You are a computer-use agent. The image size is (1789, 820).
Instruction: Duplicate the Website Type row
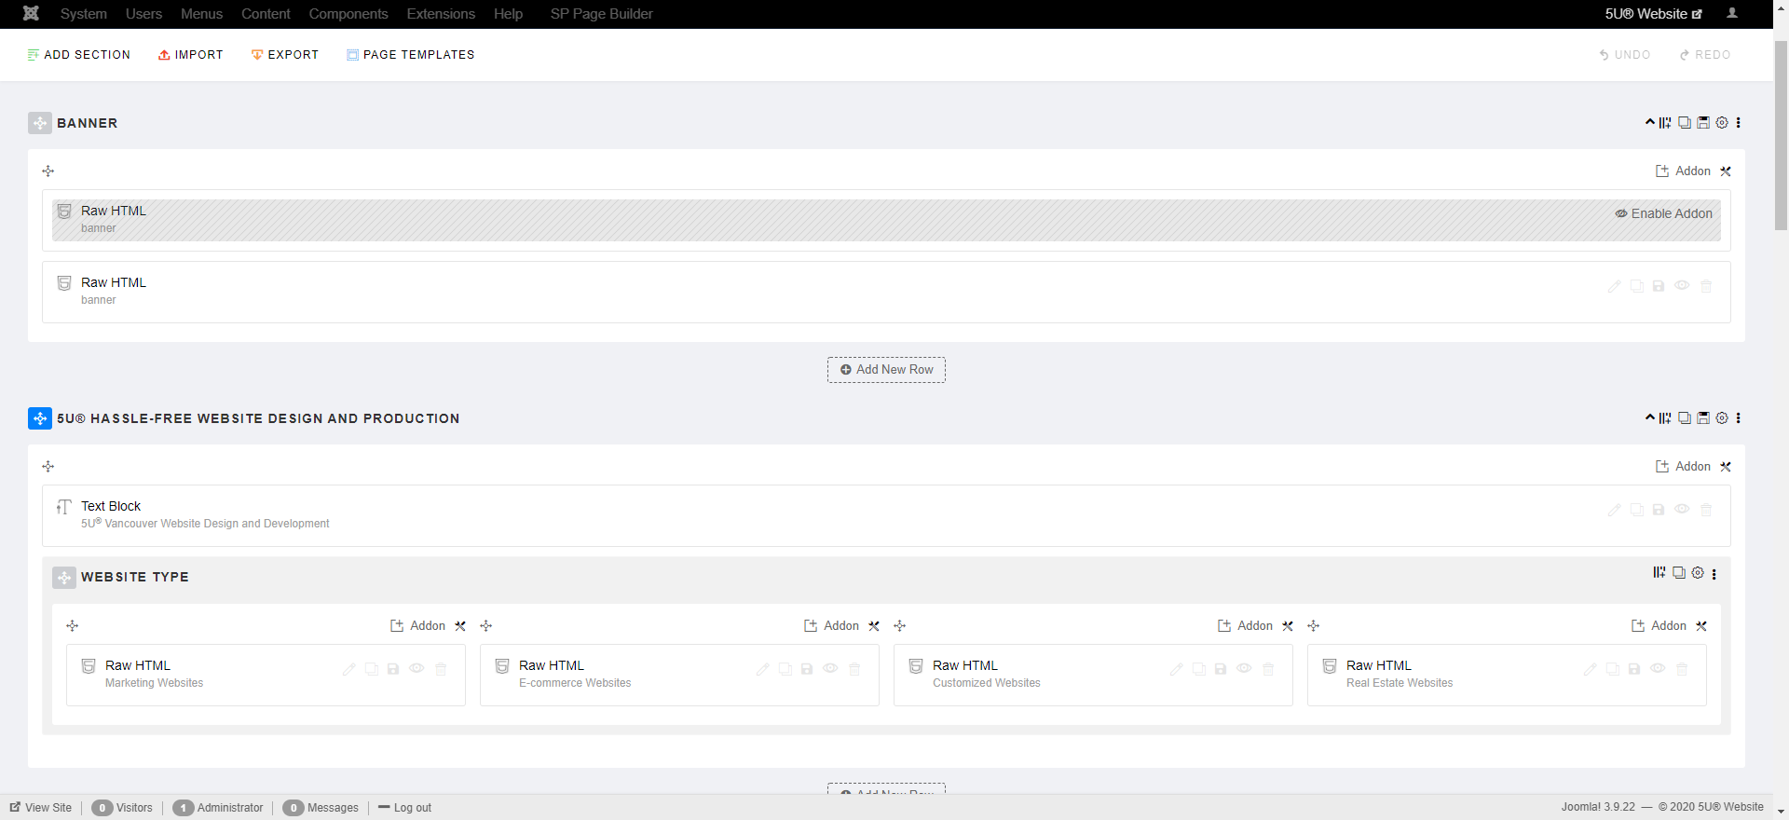(1679, 573)
